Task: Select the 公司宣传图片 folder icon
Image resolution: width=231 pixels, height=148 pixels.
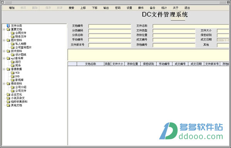Action: 13,48
